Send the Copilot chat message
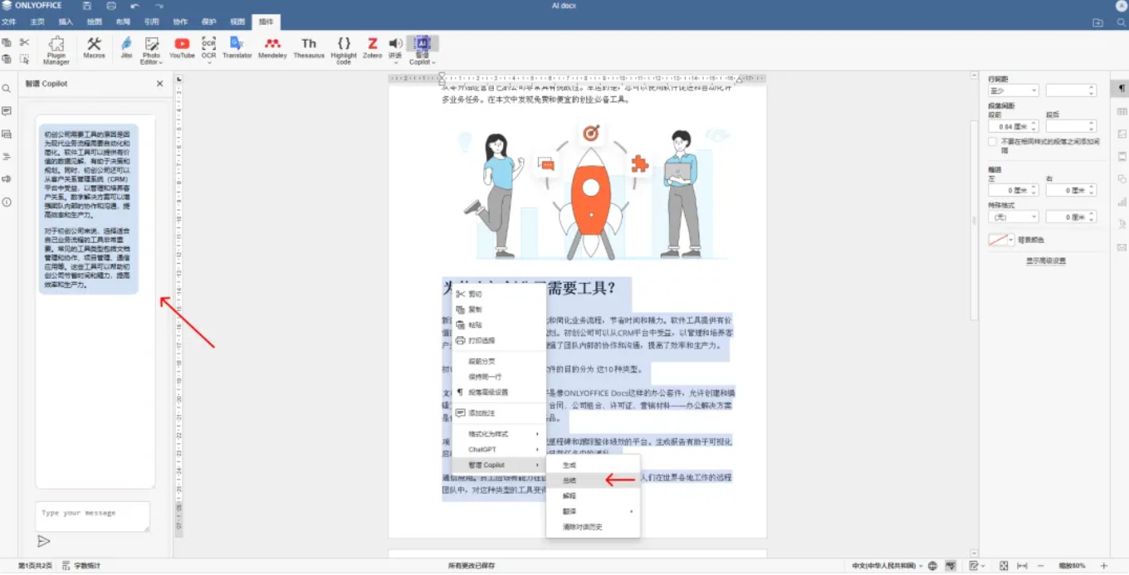1129x575 pixels. tap(44, 541)
